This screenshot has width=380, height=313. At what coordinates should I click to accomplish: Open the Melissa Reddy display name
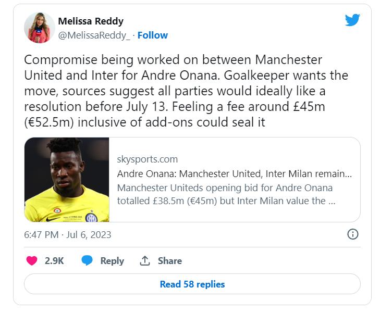click(91, 21)
